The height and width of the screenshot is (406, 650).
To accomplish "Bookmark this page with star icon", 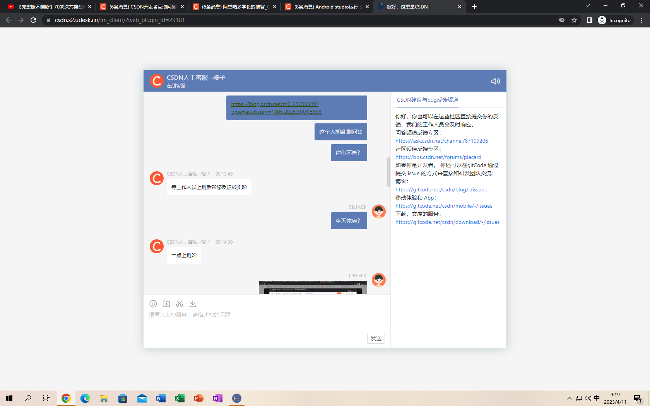I will pyautogui.click(x=574, y=20).
